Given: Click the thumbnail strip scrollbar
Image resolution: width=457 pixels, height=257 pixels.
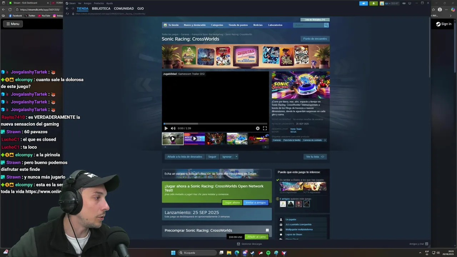Looking at the screenshot, I should tap(215, 147).
